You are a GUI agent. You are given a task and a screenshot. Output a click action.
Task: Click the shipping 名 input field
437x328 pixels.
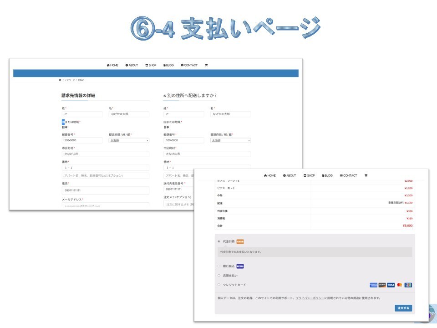point(231,114)
